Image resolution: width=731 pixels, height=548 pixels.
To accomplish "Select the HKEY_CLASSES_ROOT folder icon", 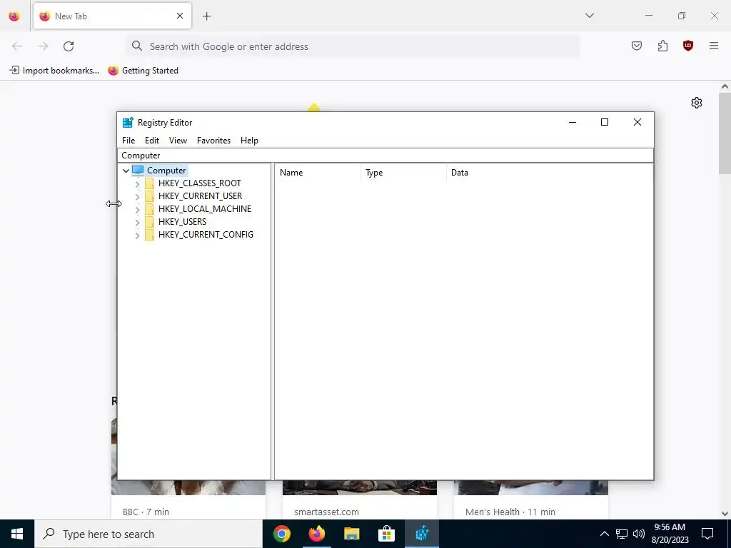I will click(149, 183).
